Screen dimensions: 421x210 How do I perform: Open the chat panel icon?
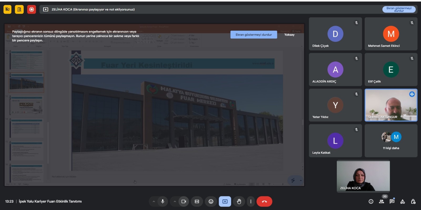(392, 202)
